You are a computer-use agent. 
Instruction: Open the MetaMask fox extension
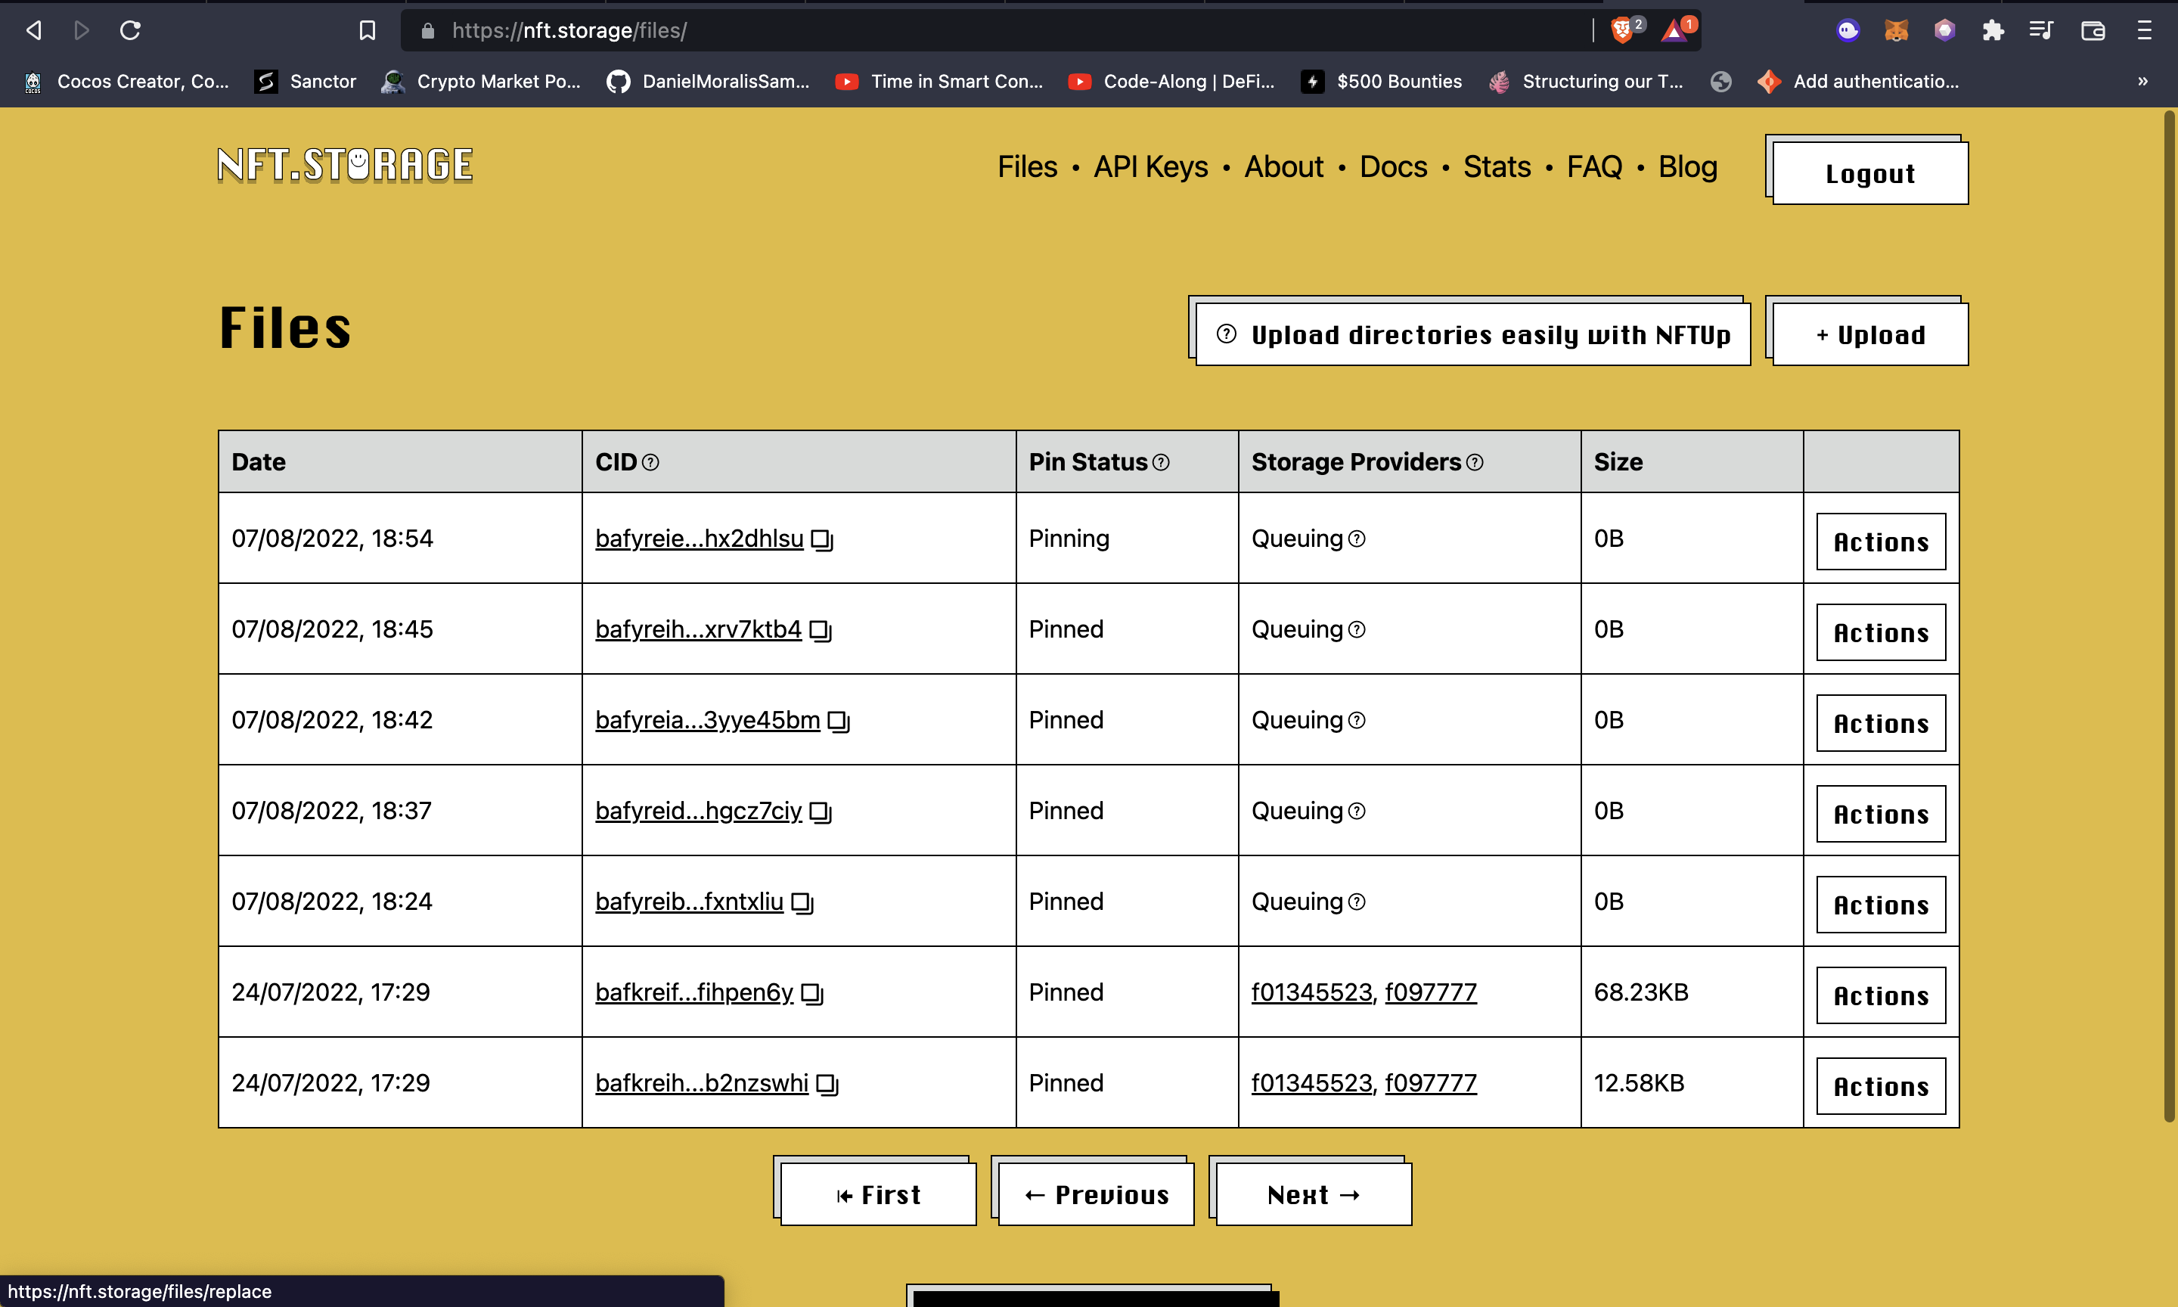click(x=1895, y=31)
